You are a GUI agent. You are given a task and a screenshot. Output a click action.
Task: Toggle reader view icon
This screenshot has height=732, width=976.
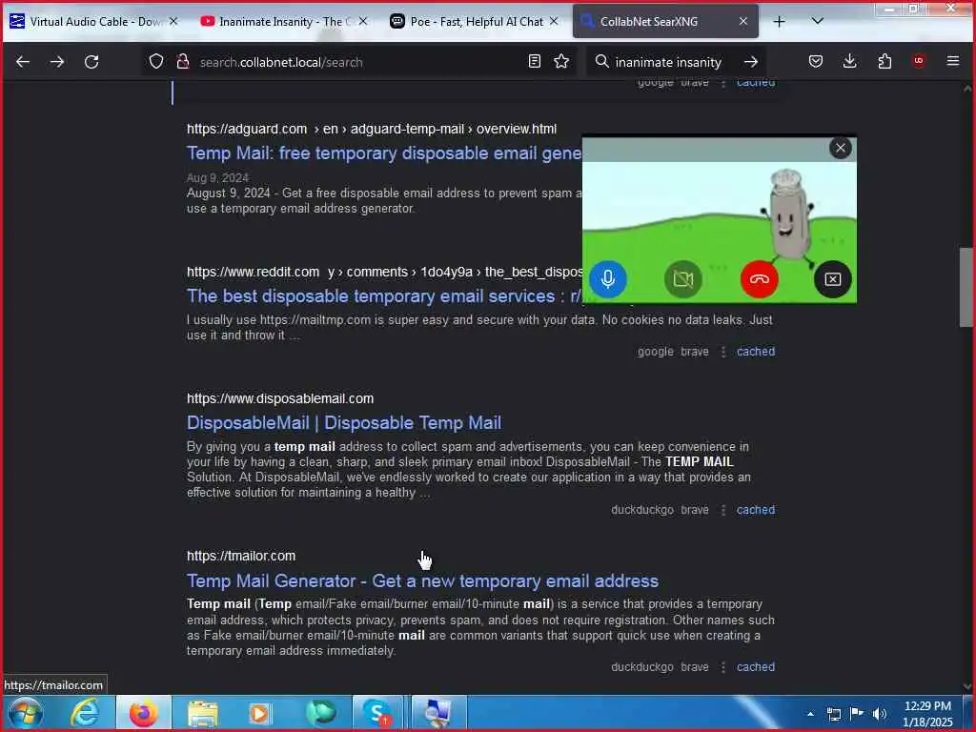[x=534, y=62]
